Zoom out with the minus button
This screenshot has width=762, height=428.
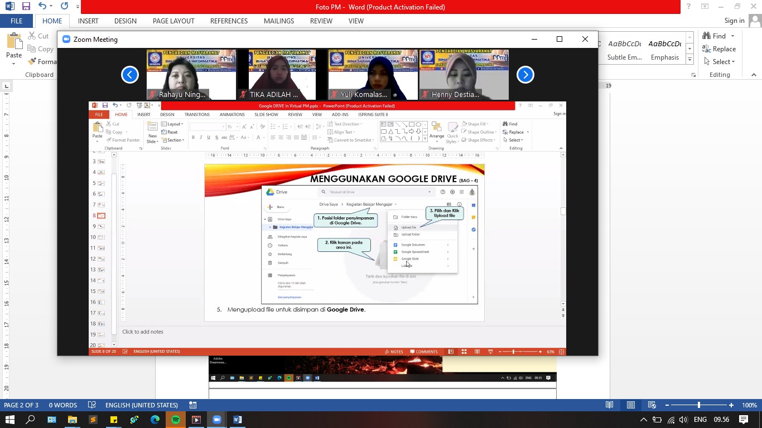667,405
